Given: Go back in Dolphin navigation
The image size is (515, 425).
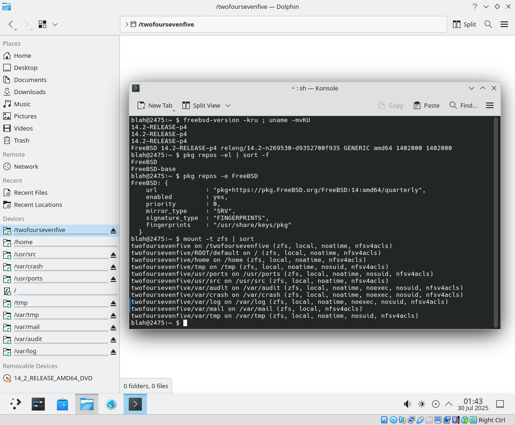Looking at the screenshot, I should pyautogui.click(x=11, y=24).
